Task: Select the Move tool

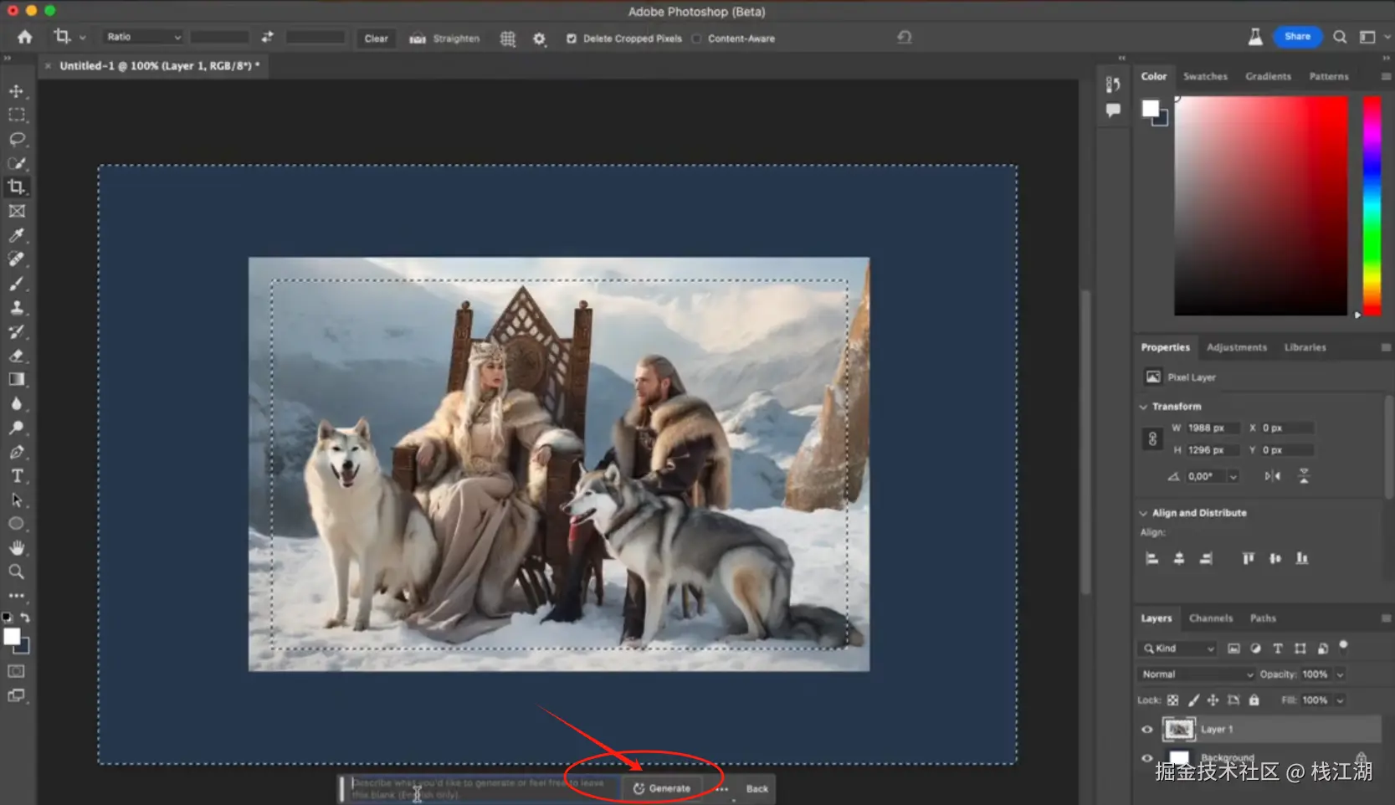Action: (x=16, y=90)
